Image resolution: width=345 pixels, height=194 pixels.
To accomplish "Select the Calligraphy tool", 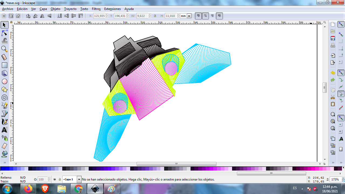I will point(4,122).
